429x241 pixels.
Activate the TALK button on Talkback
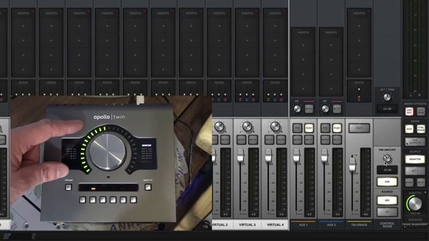click(x=359, y=128)
